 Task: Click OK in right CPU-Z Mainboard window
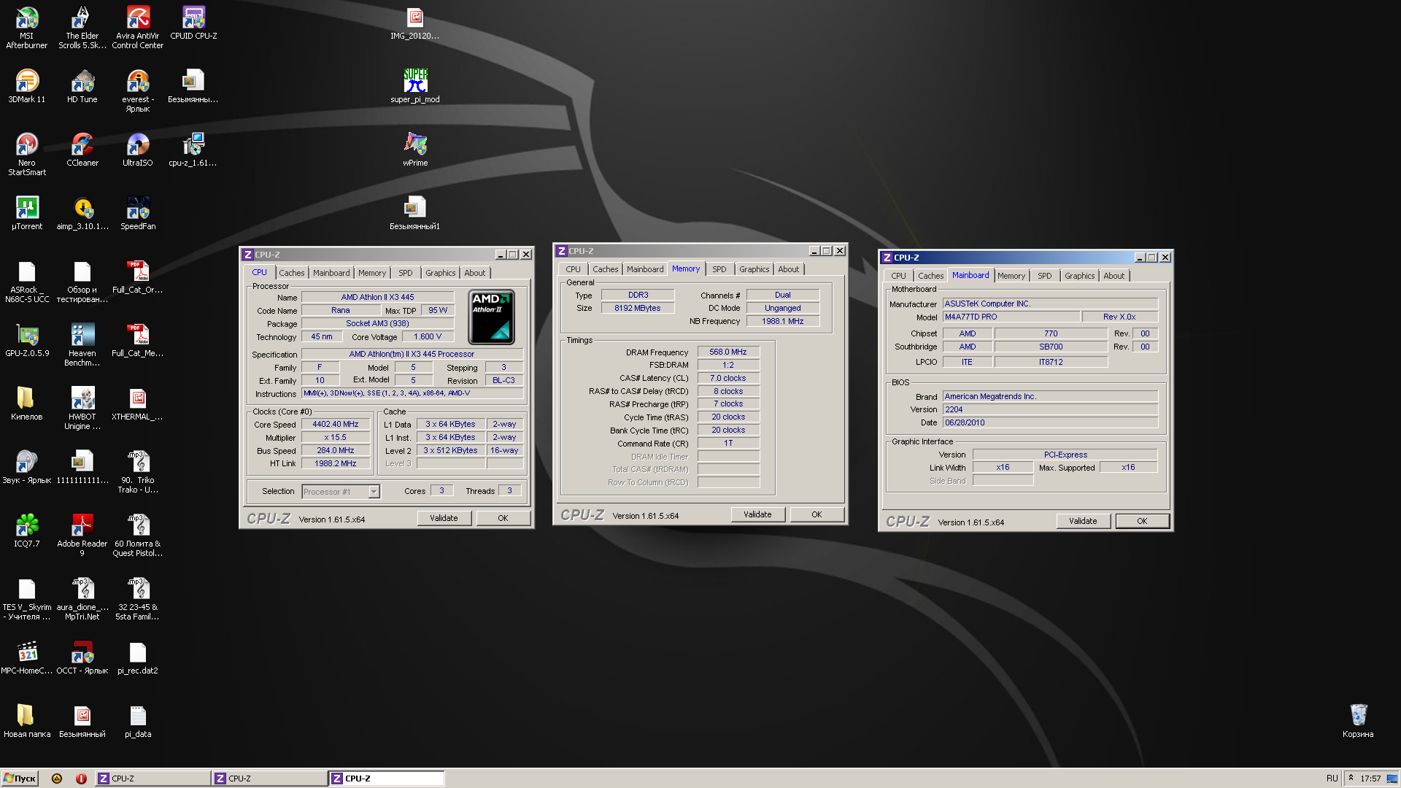[1142, 521]
